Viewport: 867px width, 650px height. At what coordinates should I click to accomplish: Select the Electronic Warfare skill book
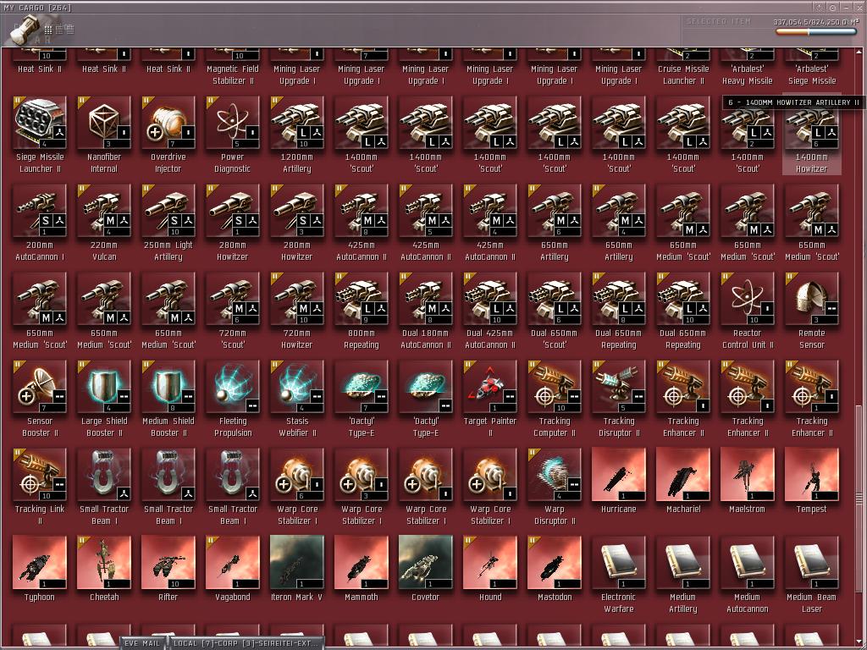click(x=619, y=575)
